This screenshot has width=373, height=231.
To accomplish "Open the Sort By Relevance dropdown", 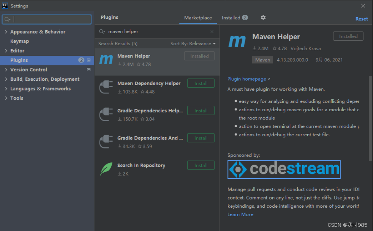I will point(193,43).
